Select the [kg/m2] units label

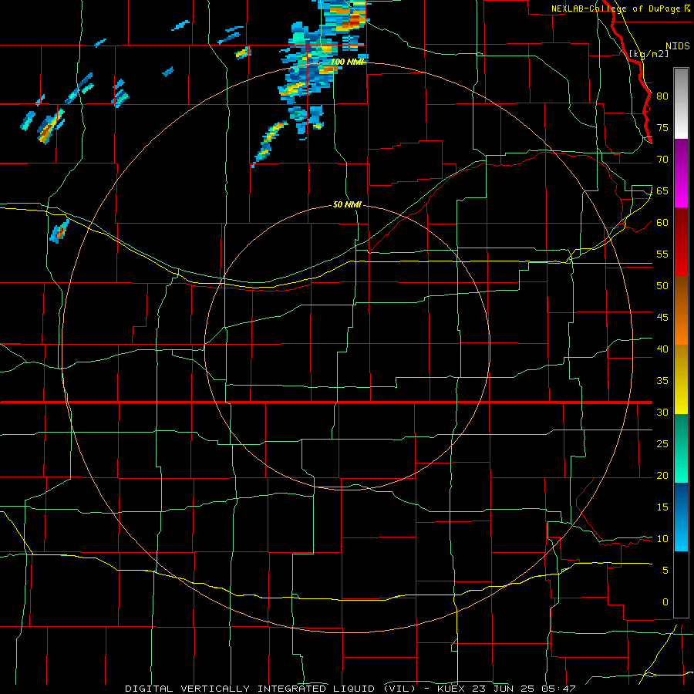point(649,54)
